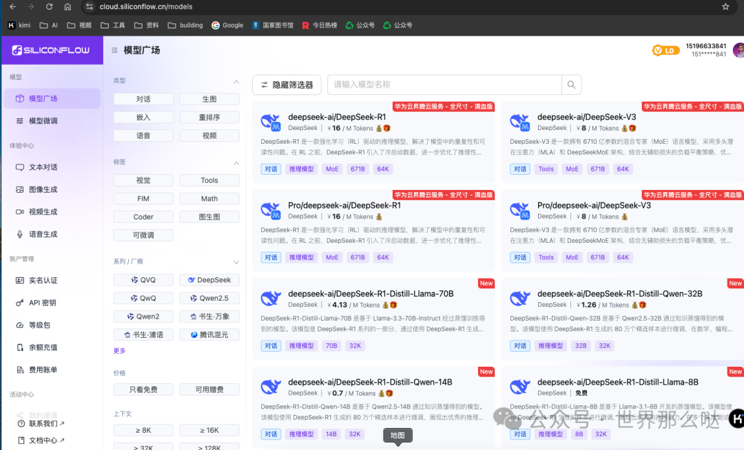Viewport: 744px width, 450px height.
Task: Click the search magnifier icon
Action: 571,85
